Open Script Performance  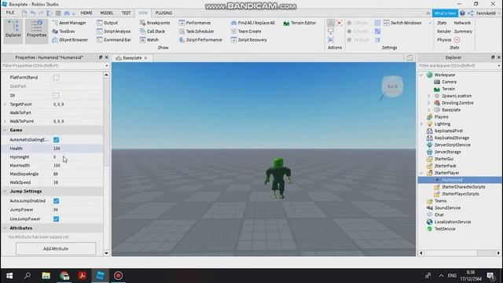click(x=200, y=40)
